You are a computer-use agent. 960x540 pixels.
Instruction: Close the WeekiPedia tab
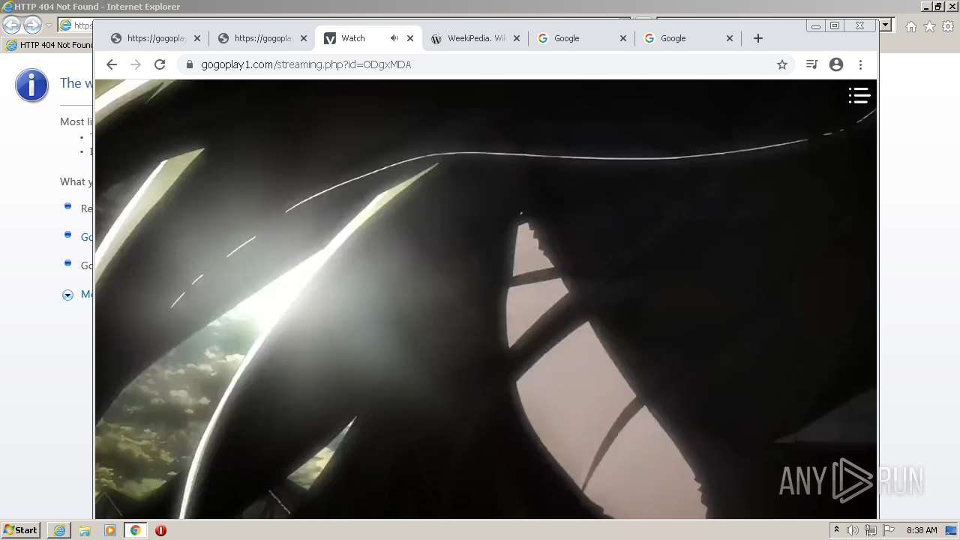click(517, 38)
